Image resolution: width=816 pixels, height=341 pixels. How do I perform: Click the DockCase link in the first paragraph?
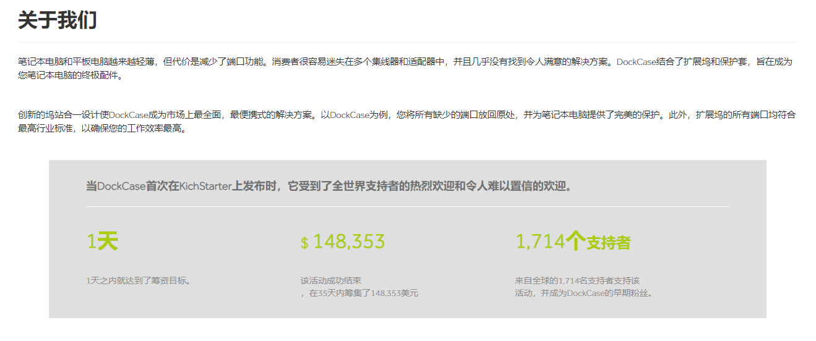[x=636, y=62]
